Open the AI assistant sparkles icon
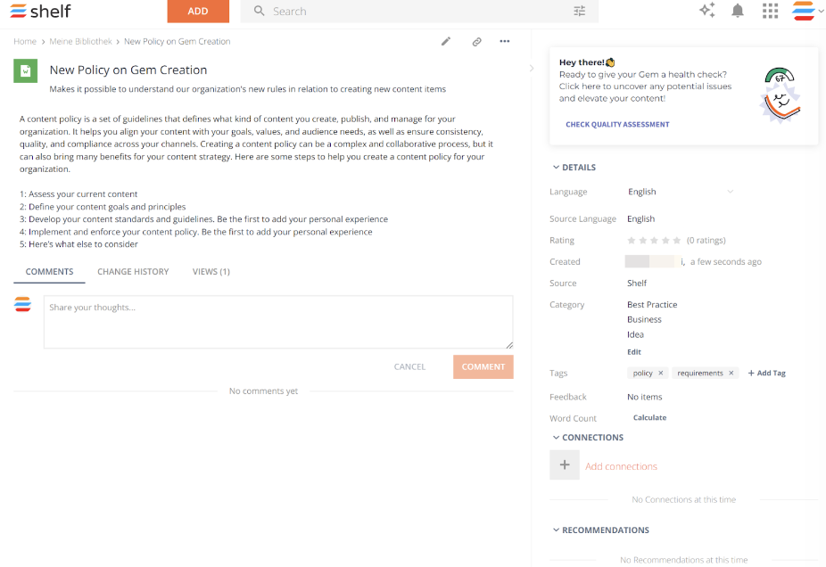 point(707,11)
